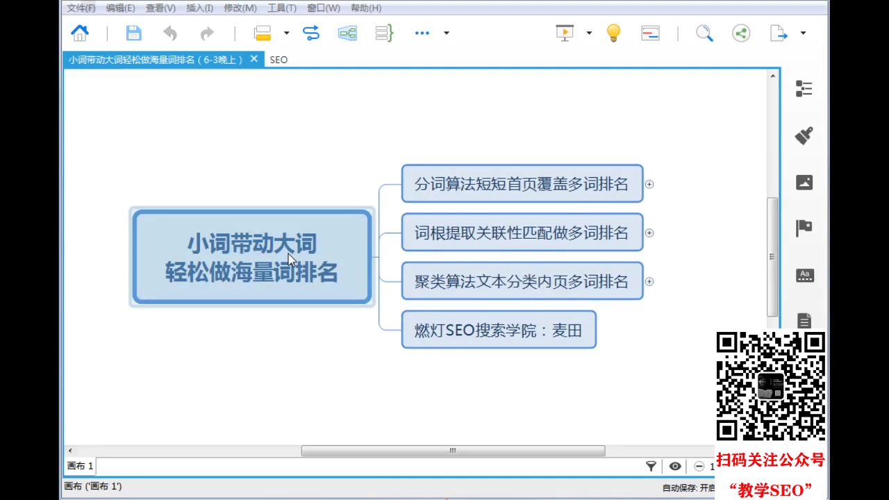
Task: Open the Themes panel in sidebar
Action: pyautogui.click(x=804, y=275)
